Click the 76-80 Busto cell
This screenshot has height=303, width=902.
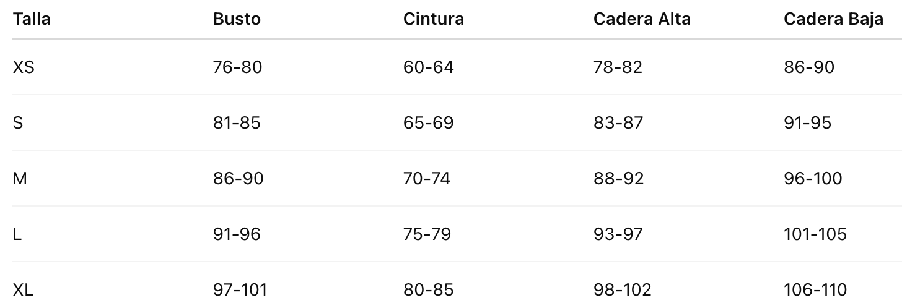(x=237, y=67)
